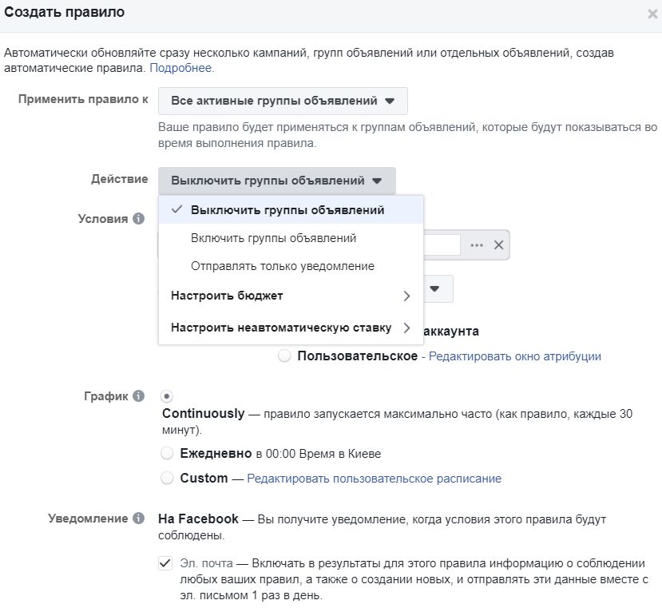This screenshot has width=662, height=608.
Task: Select the Custom schedule radio button
Action: tap(167, 478)
